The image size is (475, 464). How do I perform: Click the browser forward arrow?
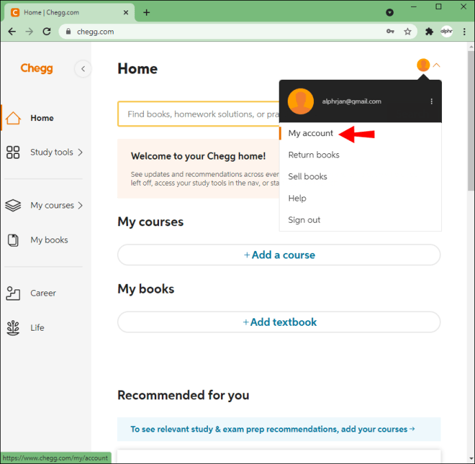point(30,32)
